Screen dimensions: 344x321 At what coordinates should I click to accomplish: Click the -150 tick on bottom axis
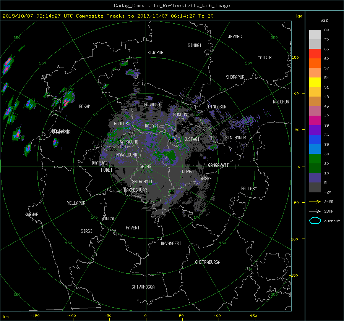click(x=35, y=316)
